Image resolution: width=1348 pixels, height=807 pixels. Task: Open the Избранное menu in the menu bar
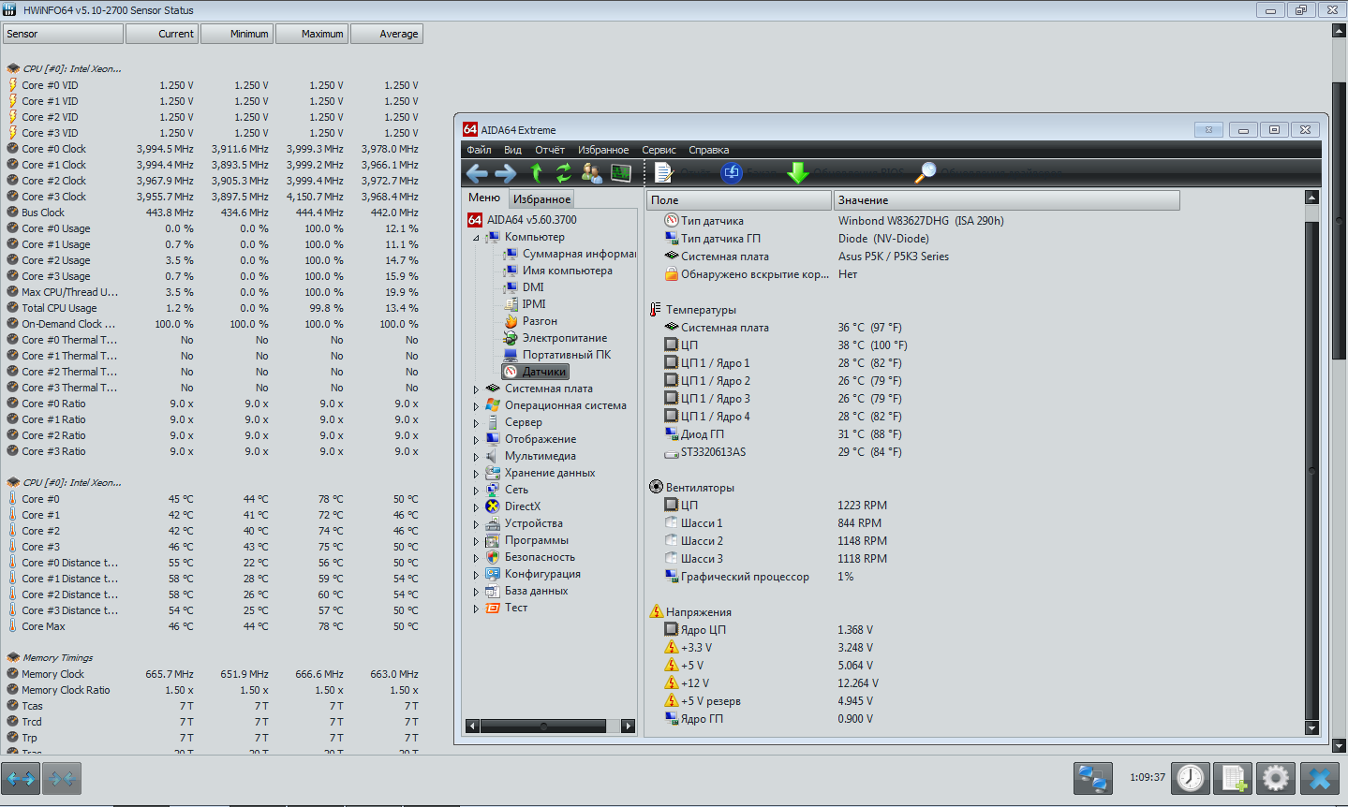tap(603, 150)
